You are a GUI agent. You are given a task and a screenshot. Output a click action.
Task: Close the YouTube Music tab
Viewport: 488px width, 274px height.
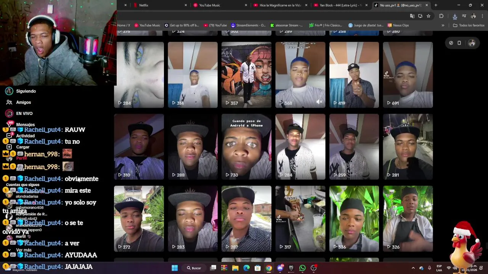[x=246, y=5]
